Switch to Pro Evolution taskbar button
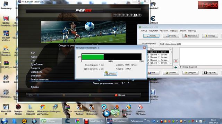 pos(117,121)
